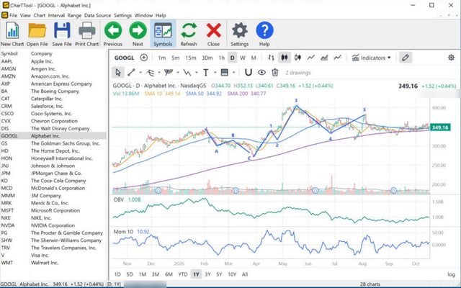Switch to the 15m interval

tap(190, 58)
